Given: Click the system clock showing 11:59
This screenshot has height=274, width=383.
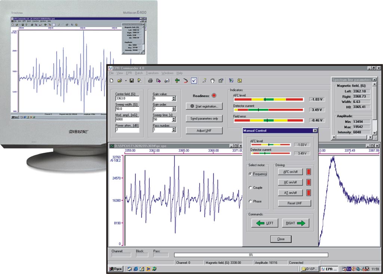Looking at the screenshot, I should click(x=375, y=269).
